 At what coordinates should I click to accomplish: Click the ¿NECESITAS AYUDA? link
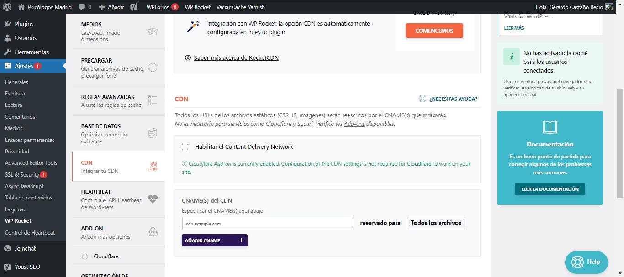453,99
